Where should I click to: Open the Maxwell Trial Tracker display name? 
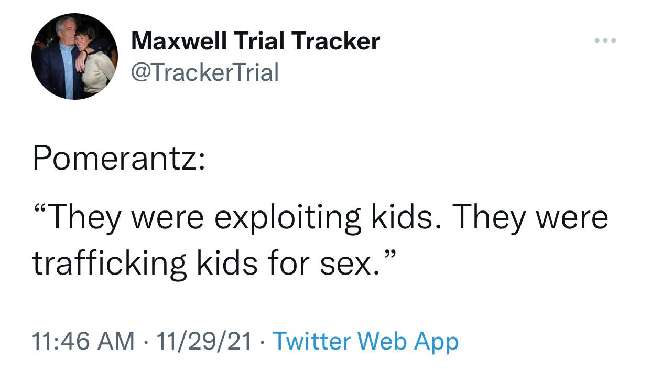click(x=255, y=41)
